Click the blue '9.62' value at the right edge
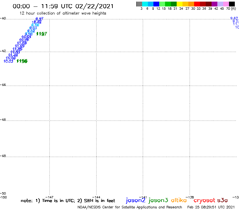239x210 pixels. (x=234, y=18)
